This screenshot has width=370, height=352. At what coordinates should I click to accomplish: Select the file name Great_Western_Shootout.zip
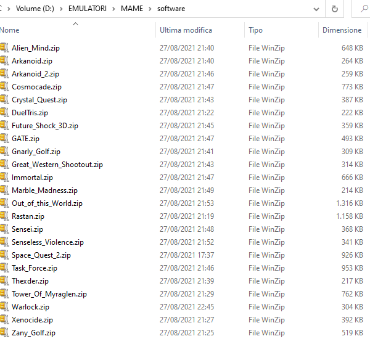[x=57, y=165]
